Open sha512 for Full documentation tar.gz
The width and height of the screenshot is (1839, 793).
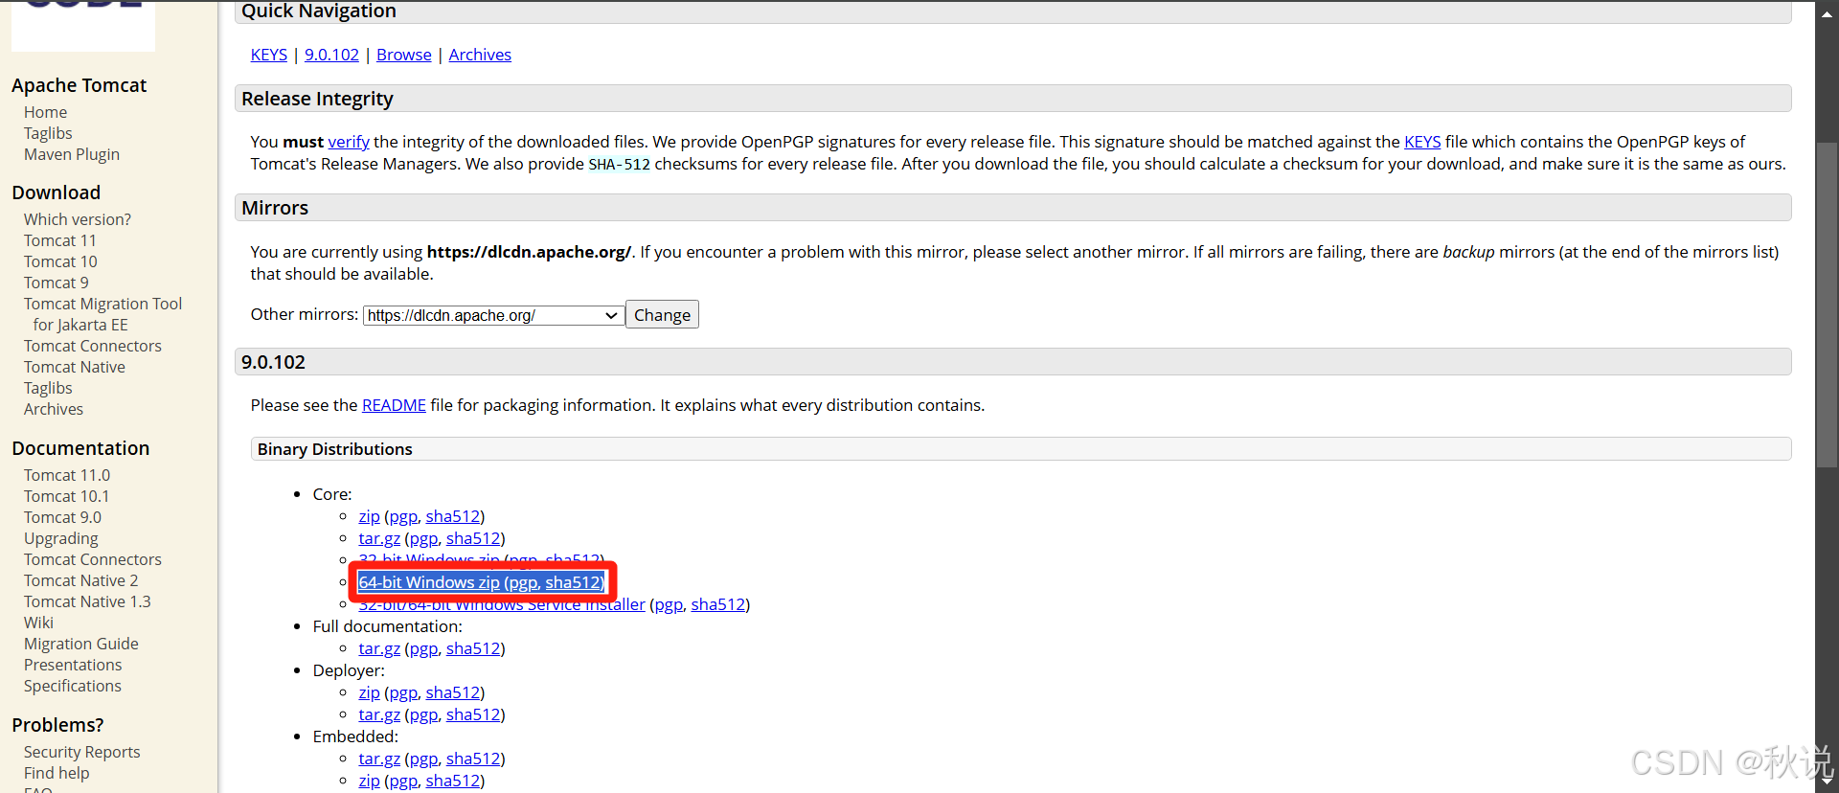pyautogui.click(x=473, y=648)
